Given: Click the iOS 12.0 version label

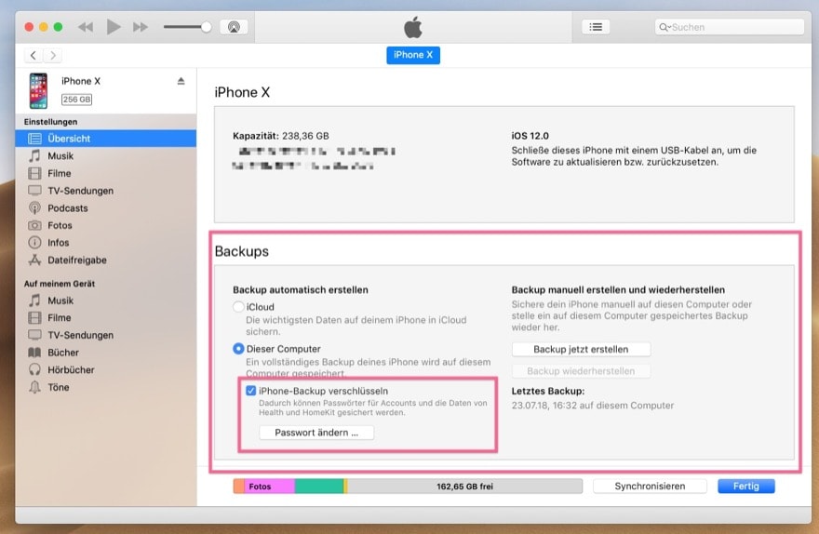Looking at the screenshot, I should coord(530,136).
